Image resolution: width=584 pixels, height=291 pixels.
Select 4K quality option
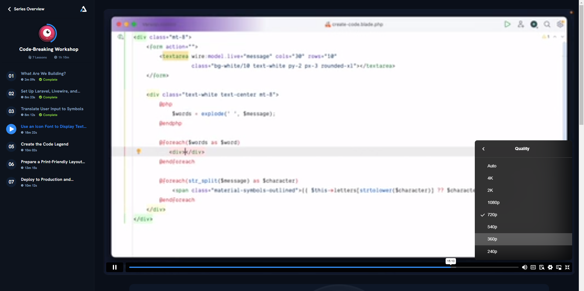[x=523, y=178]
